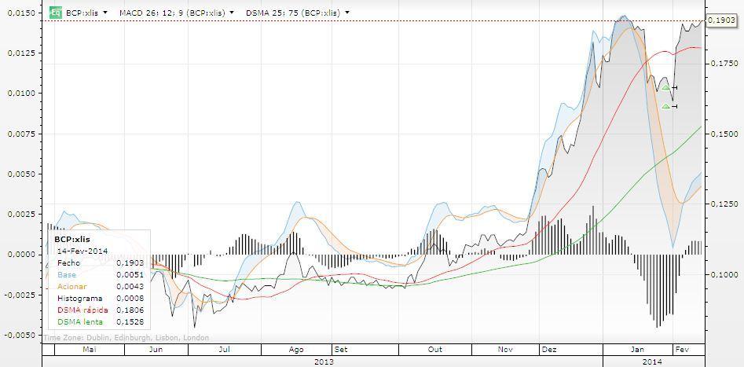Select the Set month on the time axis
The height and width of the screenshot is (367, 744).
(341, 350)
